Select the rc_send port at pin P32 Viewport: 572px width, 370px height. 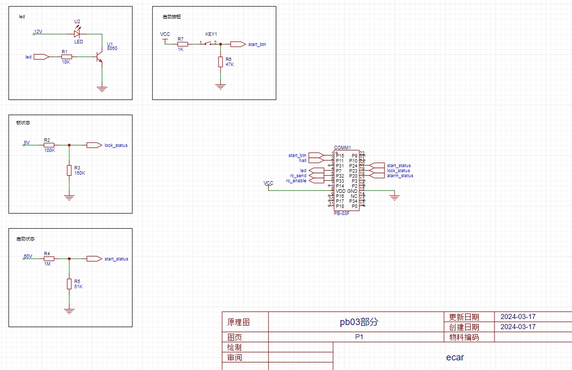(316, 176)
